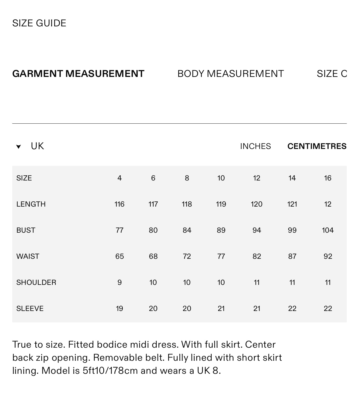The height and width of the screenshot is (417, 359).
Task: Select size 14 column header
Action: click(292, 178)
